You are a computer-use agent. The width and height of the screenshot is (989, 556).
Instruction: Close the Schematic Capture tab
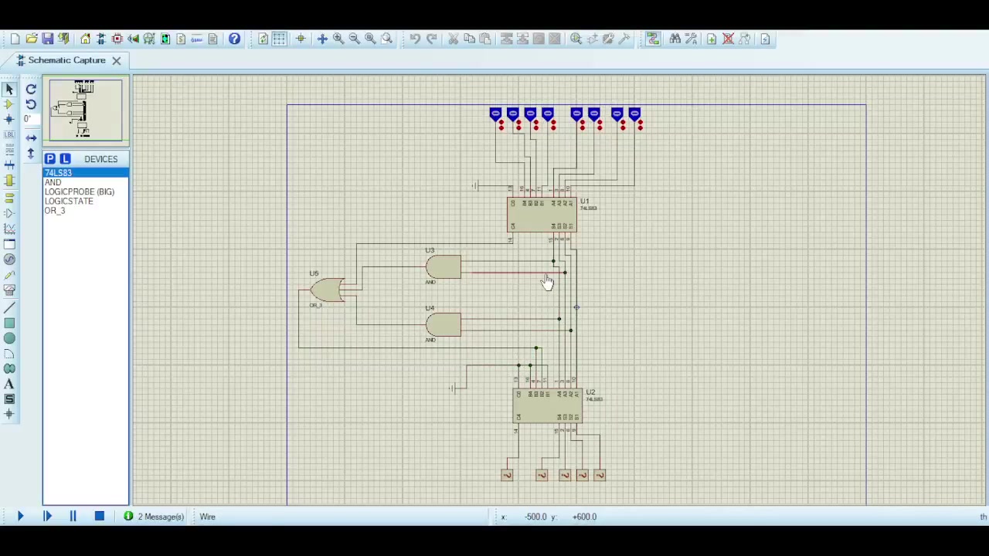[x=116, y=60]
